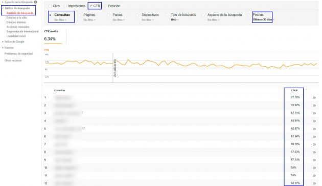Image resolution: width=322 pixels, height=186 pixels.
Task: Go to Problemas de seguridad
Action: (18, 54)
